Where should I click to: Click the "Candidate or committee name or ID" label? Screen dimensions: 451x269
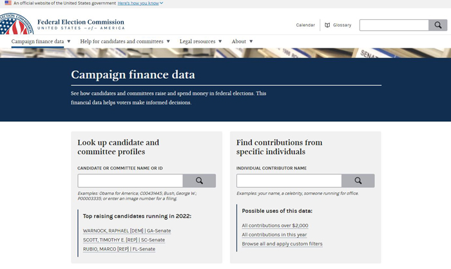[x=120, y=168]
